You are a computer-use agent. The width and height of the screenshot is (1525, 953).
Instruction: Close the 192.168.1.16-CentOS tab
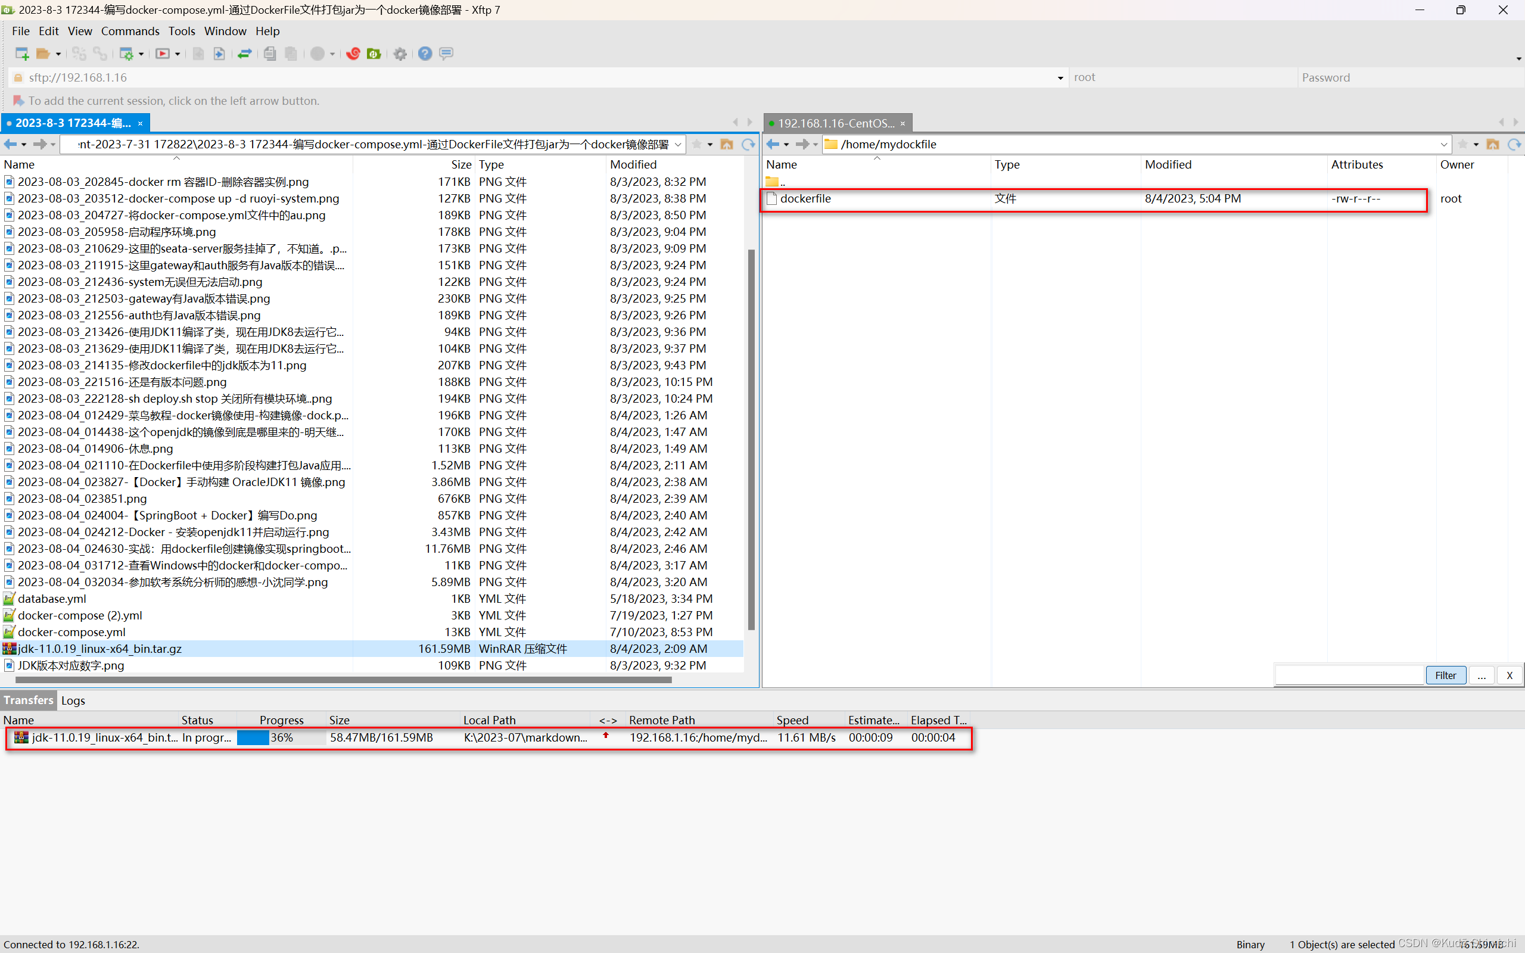(x=903, y=123)
